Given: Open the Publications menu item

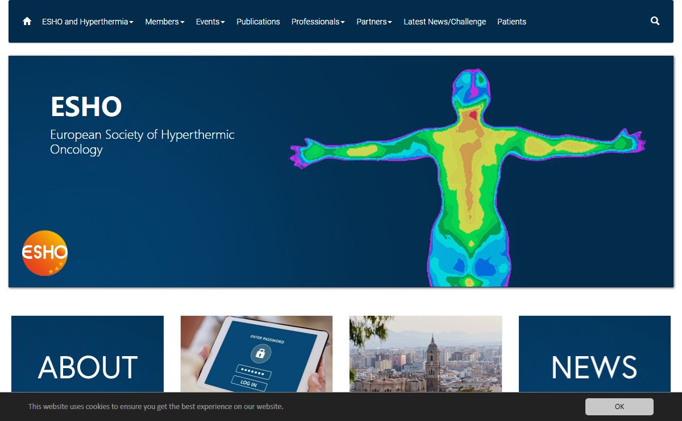Looking at the screenshot, I should point(258,22).
